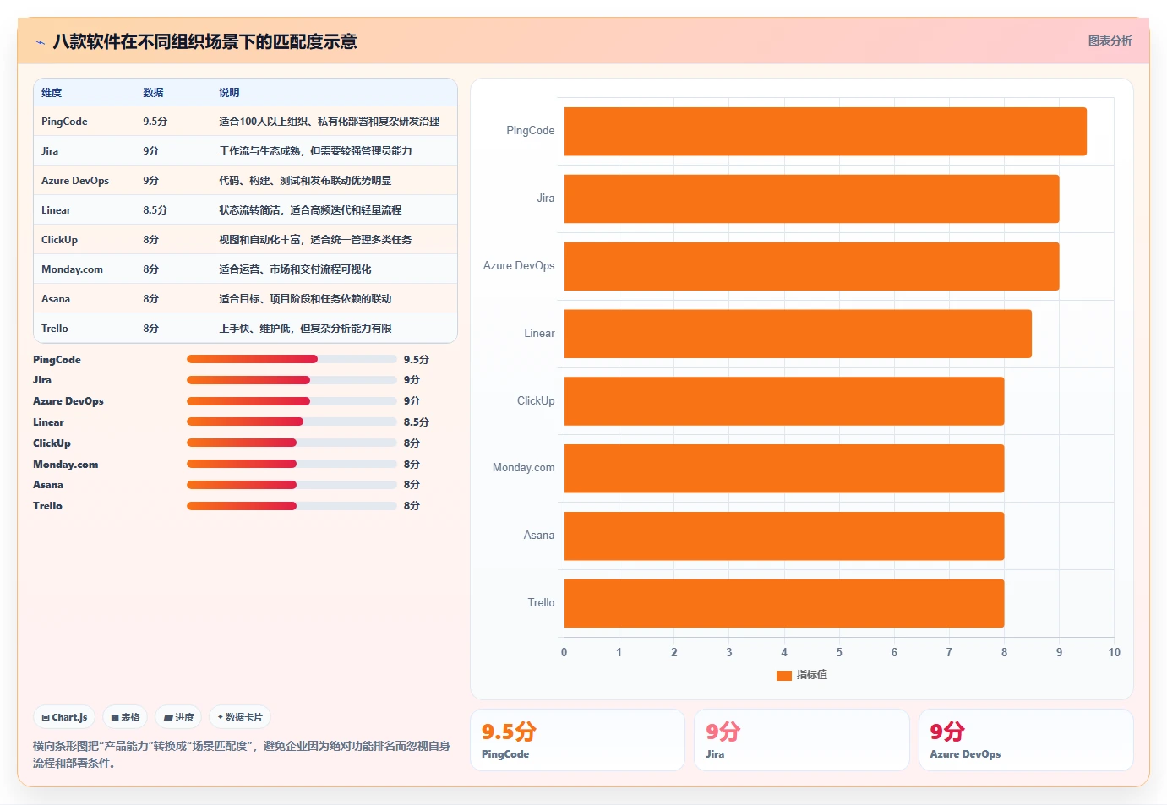The width and height of the screenshot is (1167, 805).
Task: Click the ClickUp label on the chart axis
Action: pyautogui.click(x=536, y=401)
